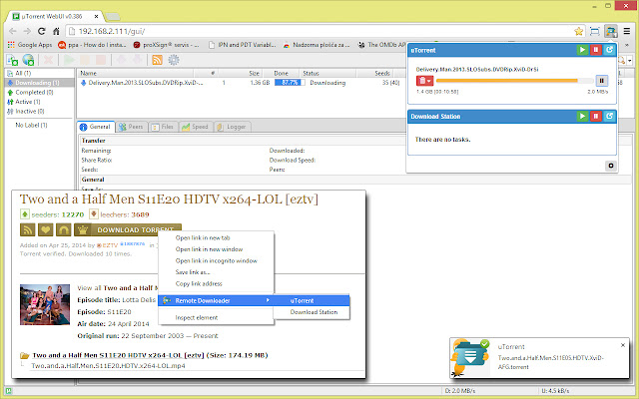Click the browser Back arrow

click(13, 31)
